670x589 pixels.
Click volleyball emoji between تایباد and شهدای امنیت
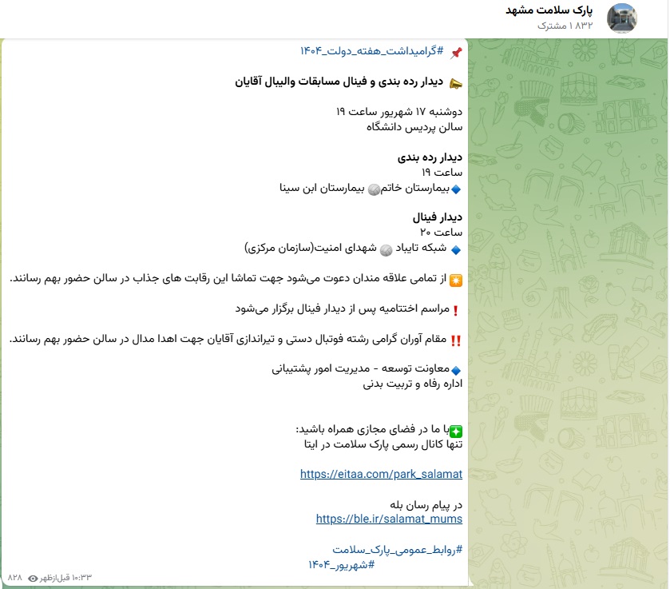[x=386, y=249]
